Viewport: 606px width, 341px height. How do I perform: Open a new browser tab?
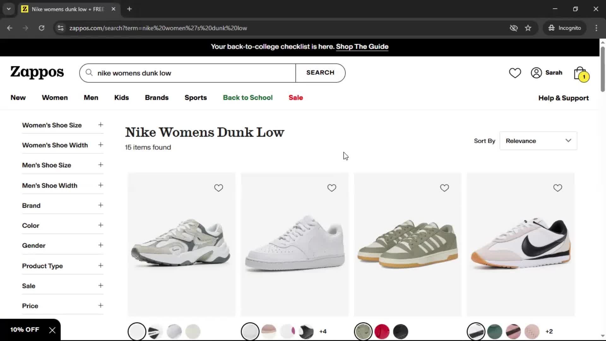[129, 9]
